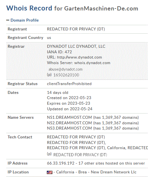The image size is (148, 177).
Task: Click the abuse@dynadot.com email address
Action: pyautogui.click(x=65, y=69)
